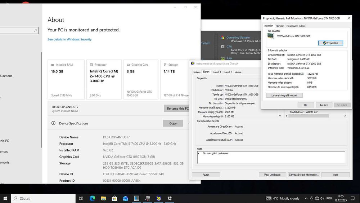
Task: Click the Ajutor button
Action: [x=206, y=175]
